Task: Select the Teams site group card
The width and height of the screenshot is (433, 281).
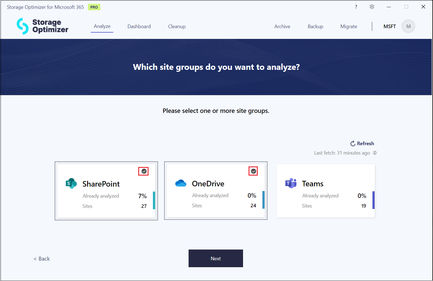Action: pyautogui.click(x=326, y=191)
